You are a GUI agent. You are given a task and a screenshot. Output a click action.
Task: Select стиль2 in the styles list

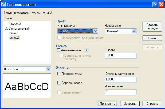tap(14, 38)
